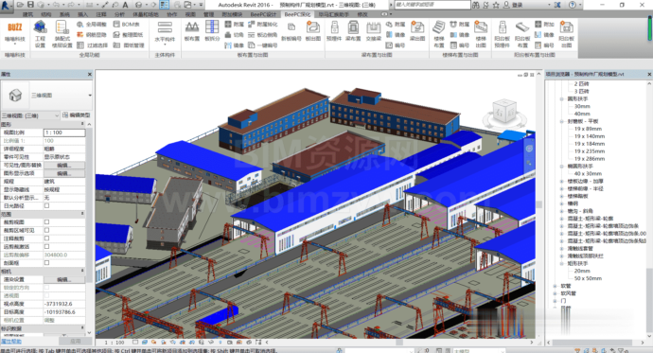
Task: Tick the 裁剪视图 crop view checkbox
Action: [x=46, y=221]
